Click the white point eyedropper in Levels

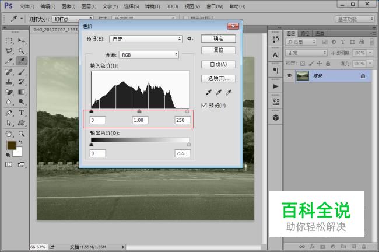(x=229, y=92)
